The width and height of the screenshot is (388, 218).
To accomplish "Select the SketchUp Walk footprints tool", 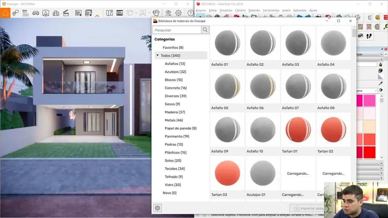I will coord(369,36).
